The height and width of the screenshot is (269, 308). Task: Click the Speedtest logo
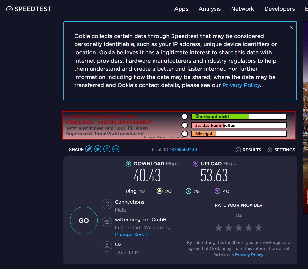click(x=29, y=9)
